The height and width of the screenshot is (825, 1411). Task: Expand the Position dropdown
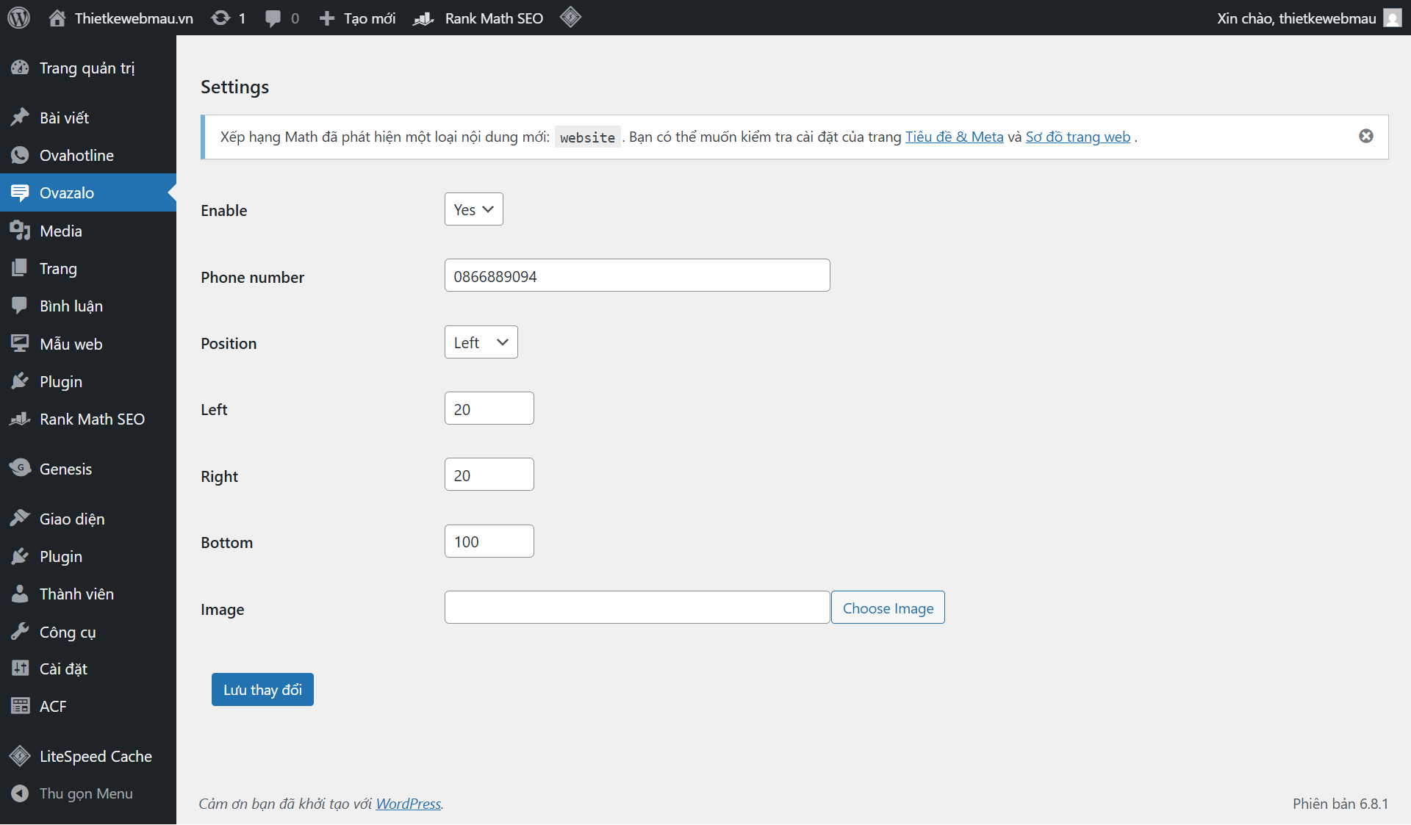click(x=481, y=342)
